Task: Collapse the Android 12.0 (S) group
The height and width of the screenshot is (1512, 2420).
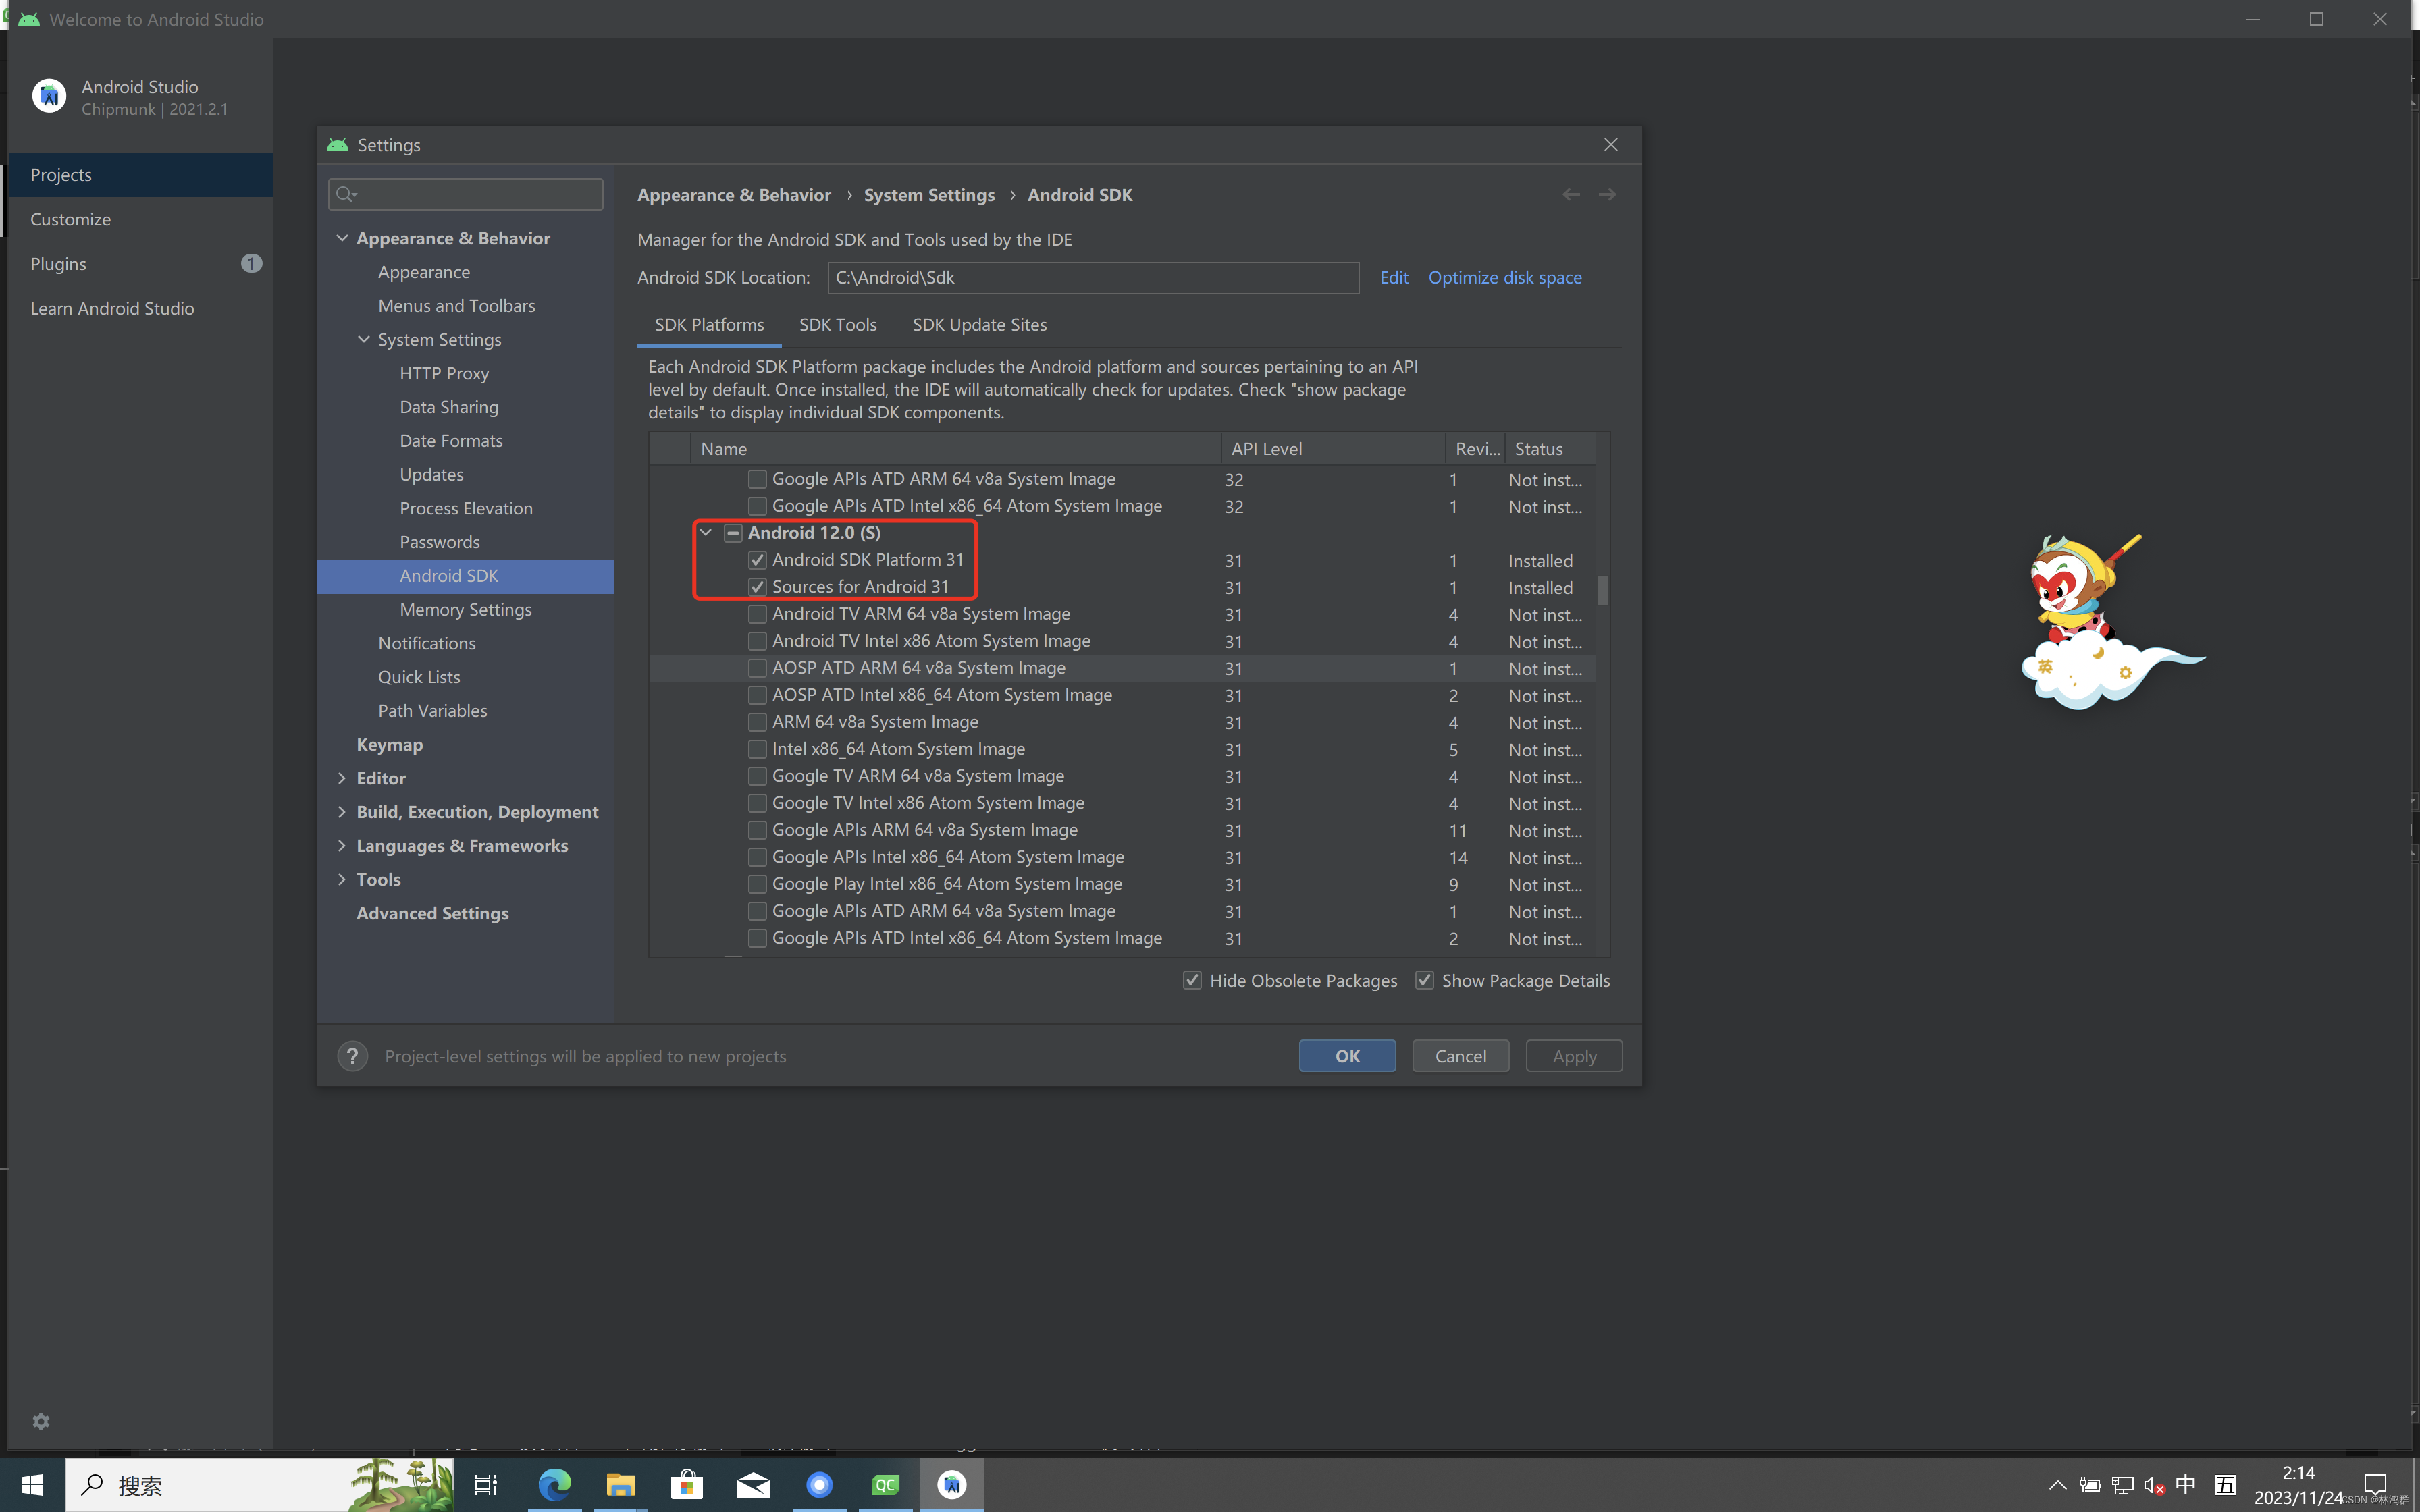Action: point(706,533)
